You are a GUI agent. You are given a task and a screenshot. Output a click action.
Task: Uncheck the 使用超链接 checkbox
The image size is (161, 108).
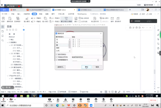(57, 60)
